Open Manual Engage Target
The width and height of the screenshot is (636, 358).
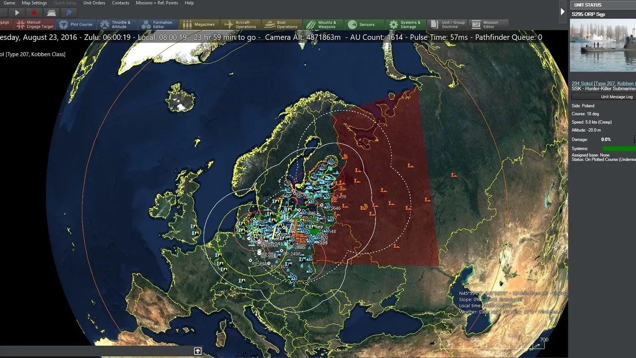35,24
